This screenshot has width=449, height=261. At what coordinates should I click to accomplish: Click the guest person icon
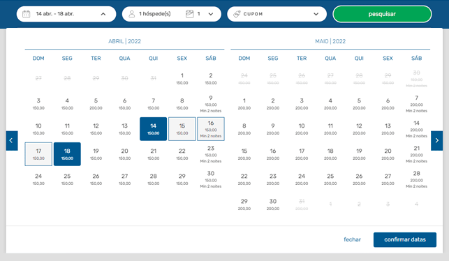[132, 14]
